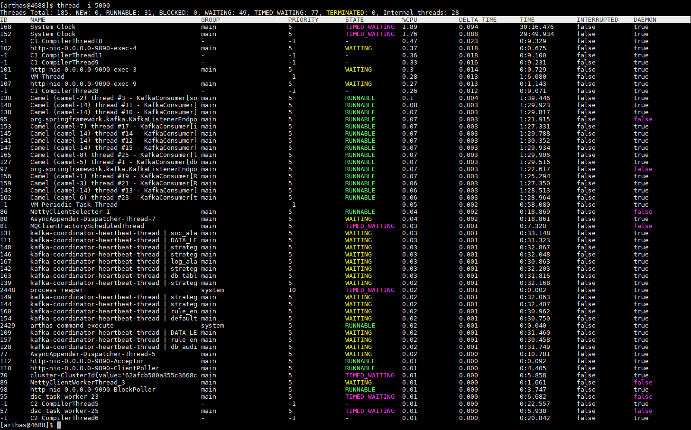Select the C2 CompilerThread5 thread name
This screenshot has width=691, height=430.
[64, 404]
